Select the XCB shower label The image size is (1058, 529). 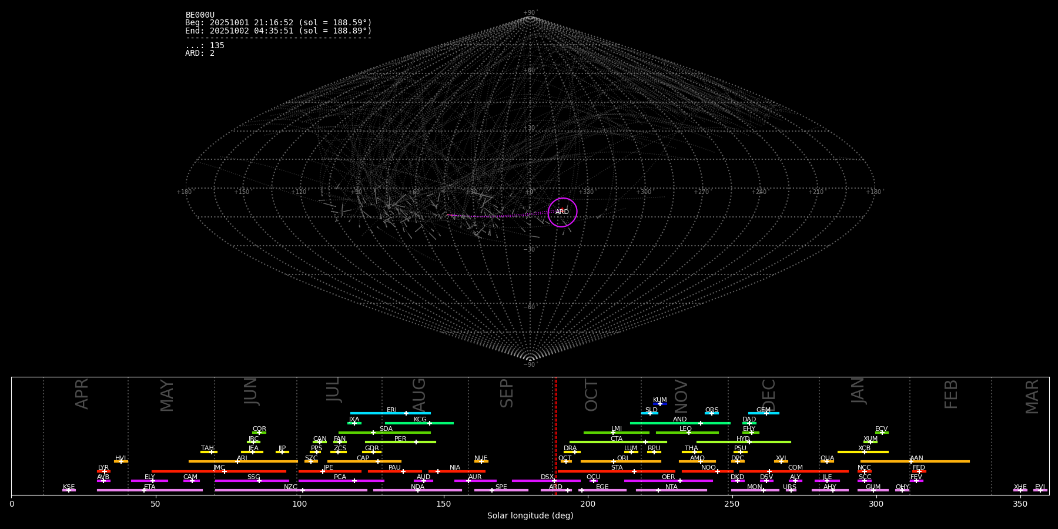864,448
